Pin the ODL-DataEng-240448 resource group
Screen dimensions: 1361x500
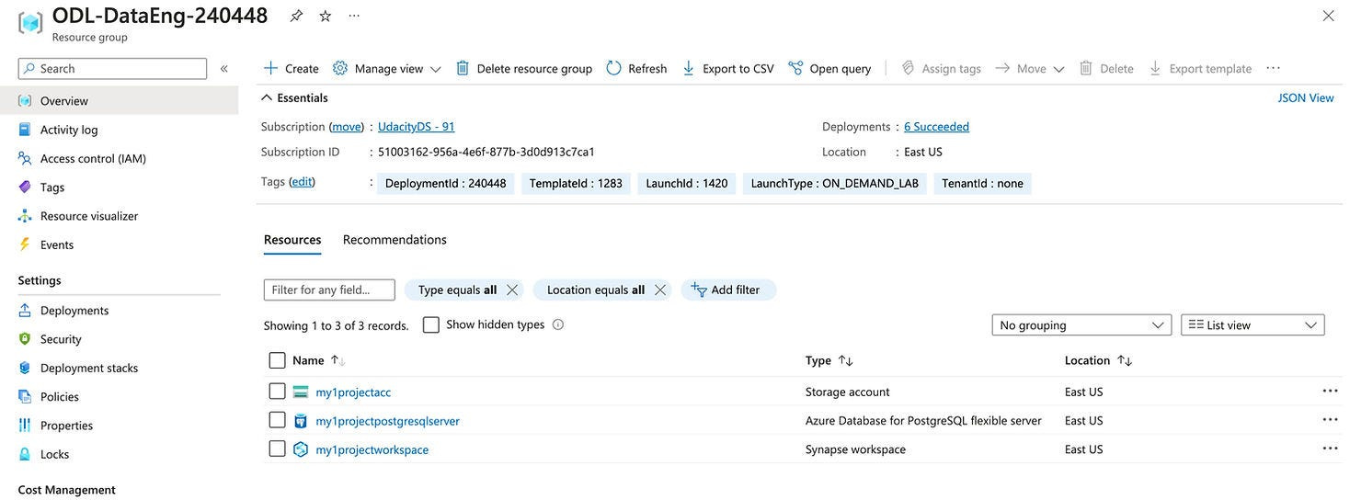click(296, 16)
